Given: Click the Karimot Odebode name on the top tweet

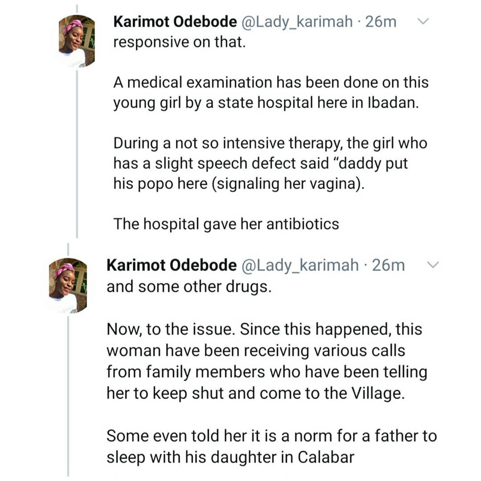Looking at the screenshot, I should click(x=175, y=22).
